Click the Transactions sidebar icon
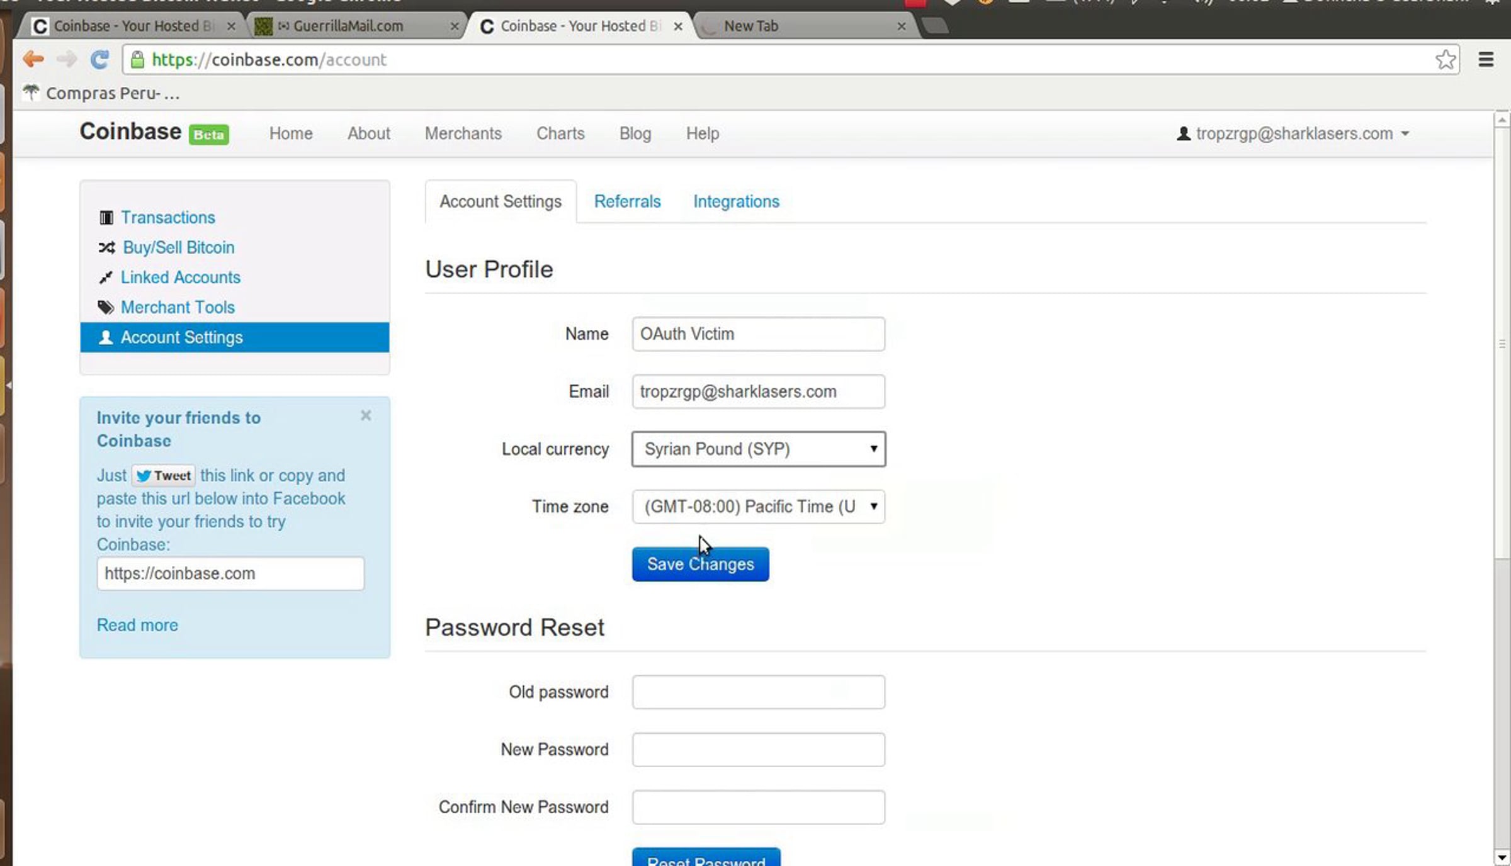 [x=106, y=218]
